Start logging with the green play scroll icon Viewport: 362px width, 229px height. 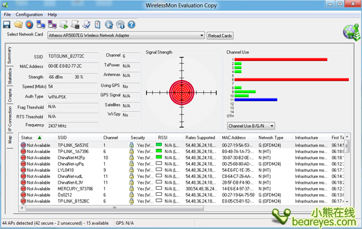point(64,25)
